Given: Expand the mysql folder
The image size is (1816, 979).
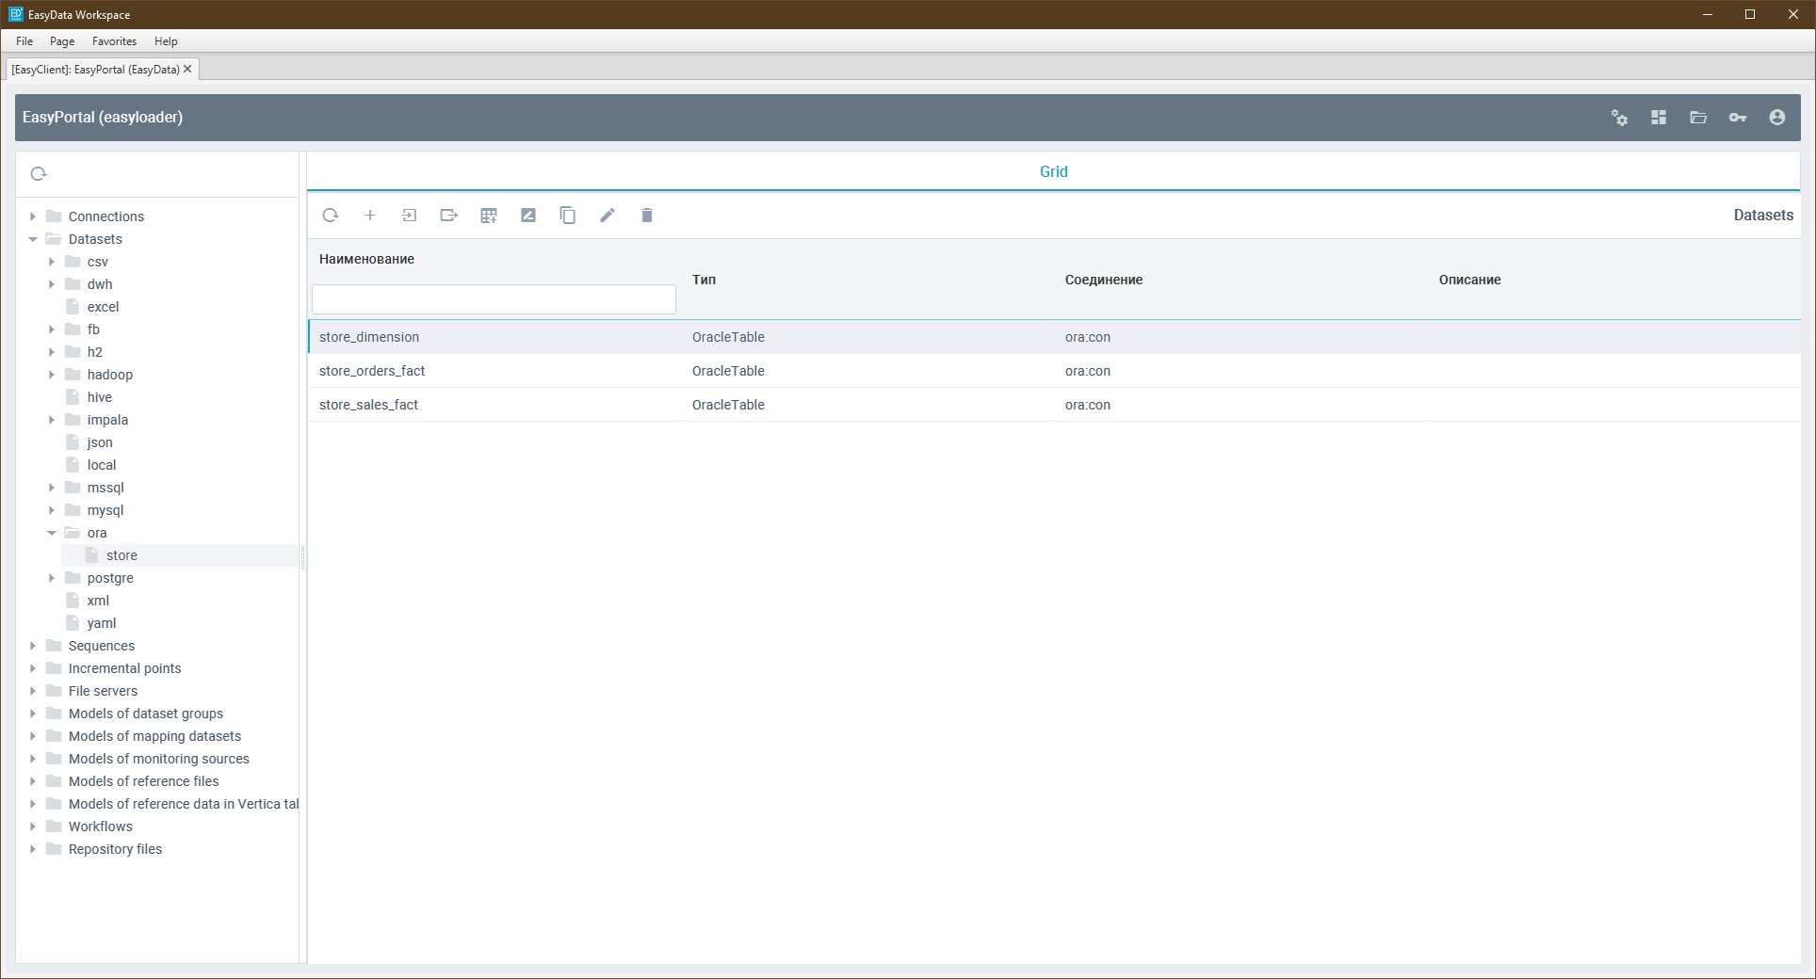Looking at the screenshot, I should 52,510.
